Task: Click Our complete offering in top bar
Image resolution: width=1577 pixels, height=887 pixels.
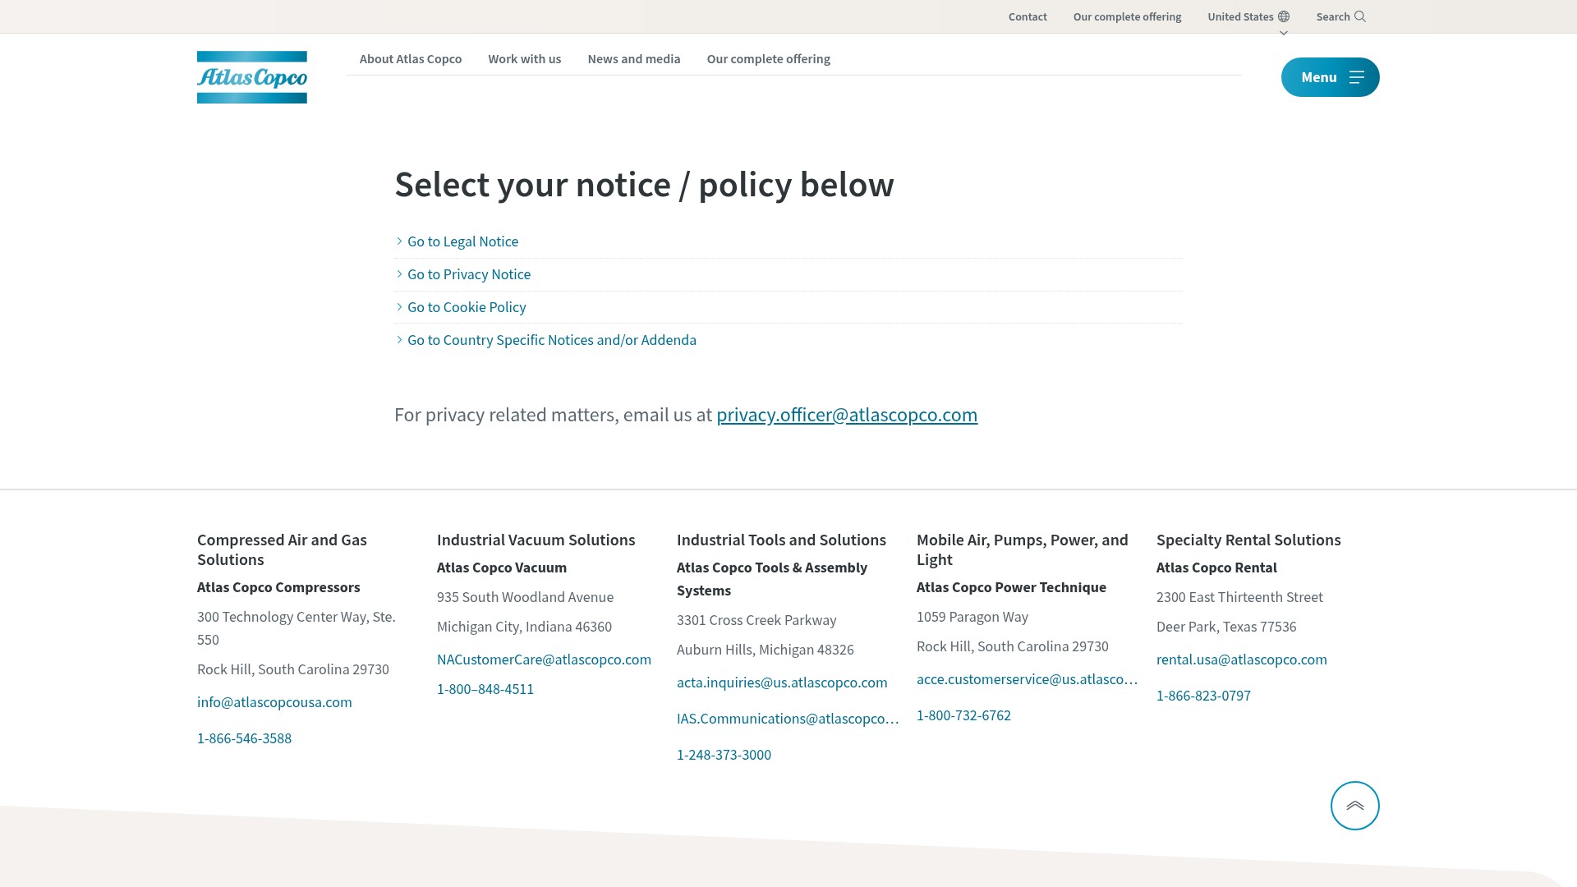Action: [1128, 16]
